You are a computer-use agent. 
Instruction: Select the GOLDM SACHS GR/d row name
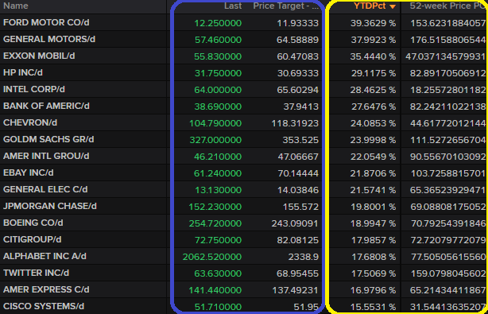tap(48, 139)
